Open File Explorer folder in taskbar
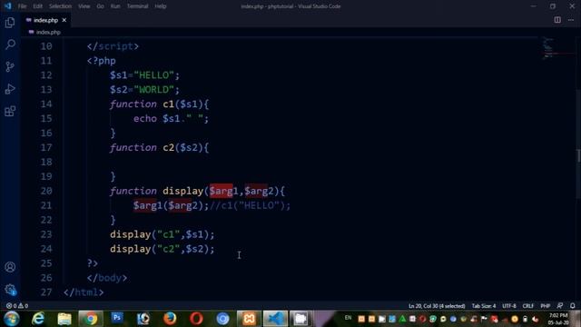Viewport: 581px width, 327px height. click(64, 319)
